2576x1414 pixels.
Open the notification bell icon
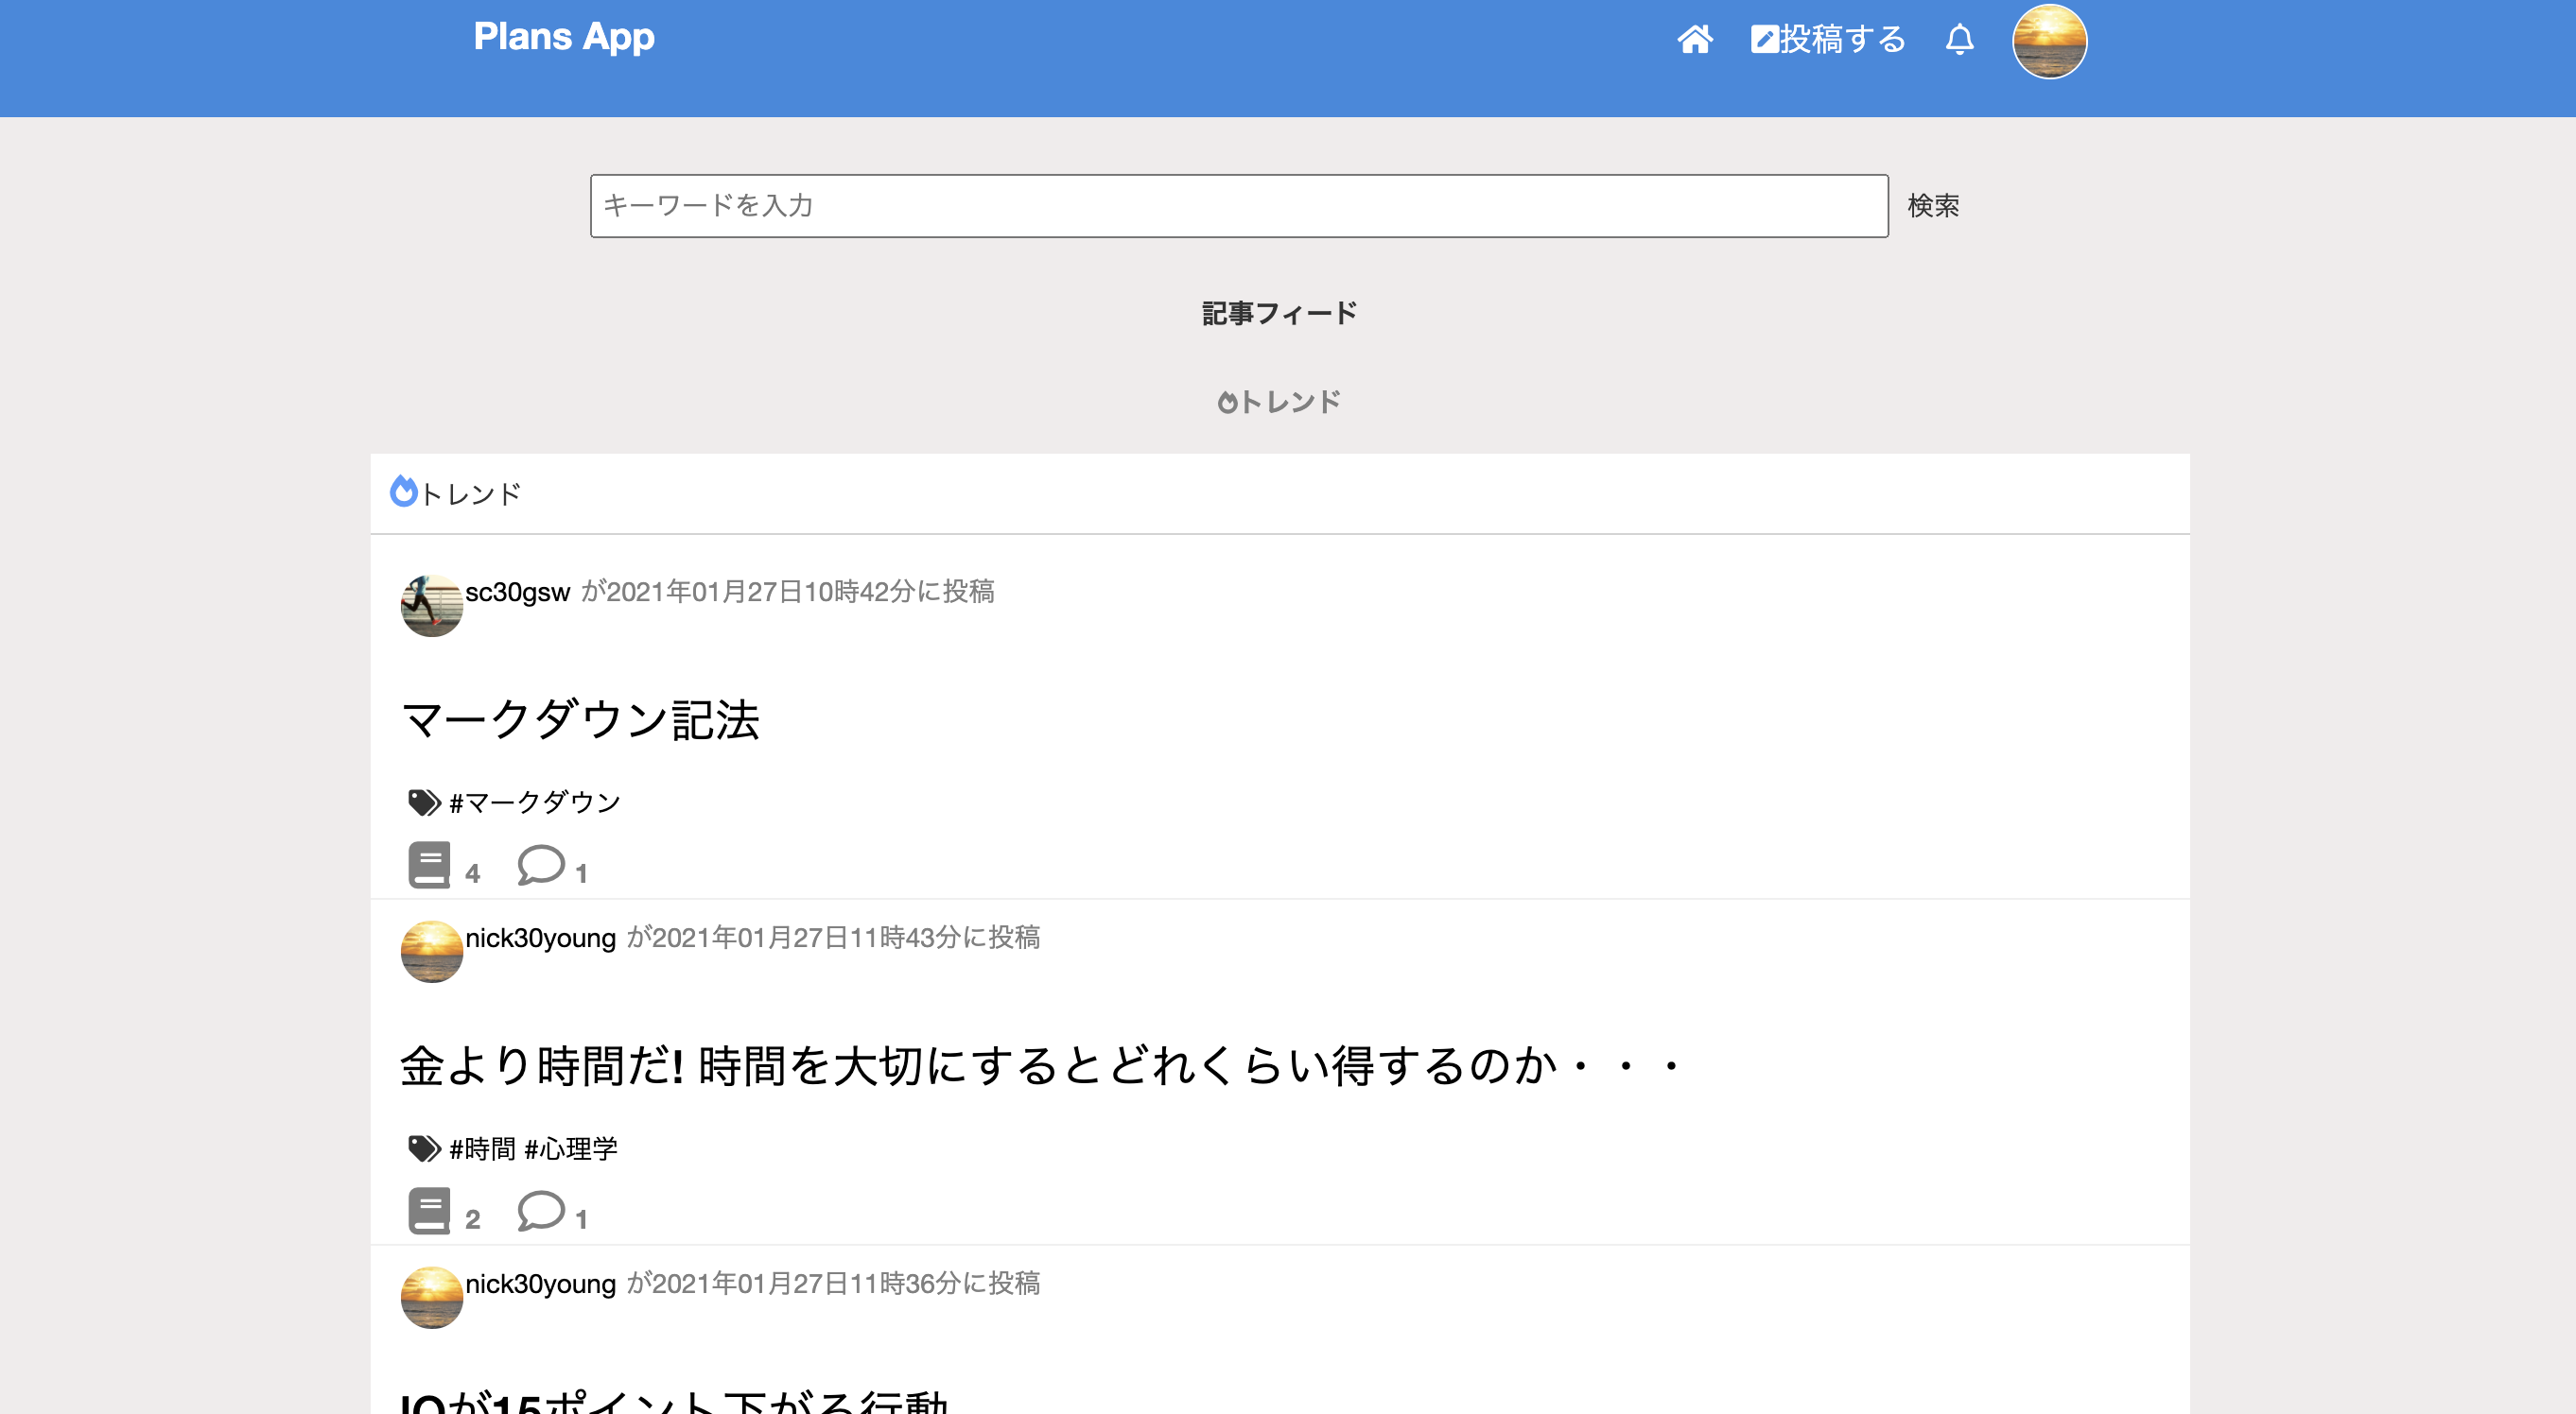click(x=1959, y=40)
